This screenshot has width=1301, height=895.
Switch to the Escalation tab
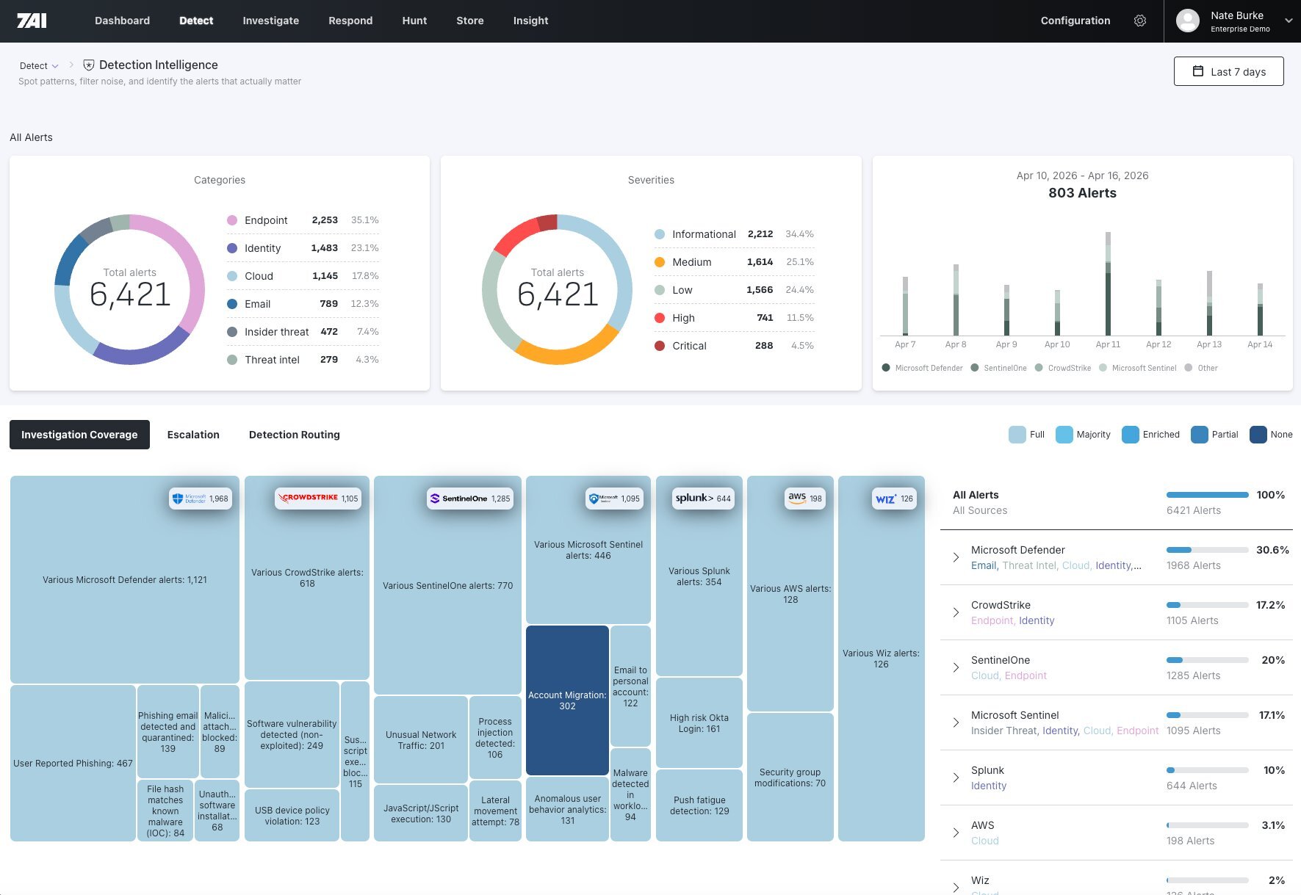[193, 435]
